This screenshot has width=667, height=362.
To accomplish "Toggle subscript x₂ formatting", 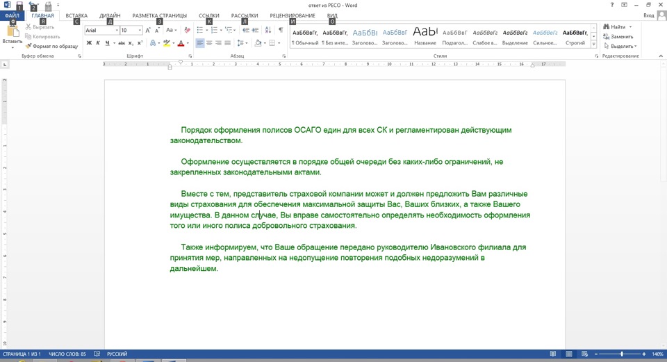I will coord(131,43).
